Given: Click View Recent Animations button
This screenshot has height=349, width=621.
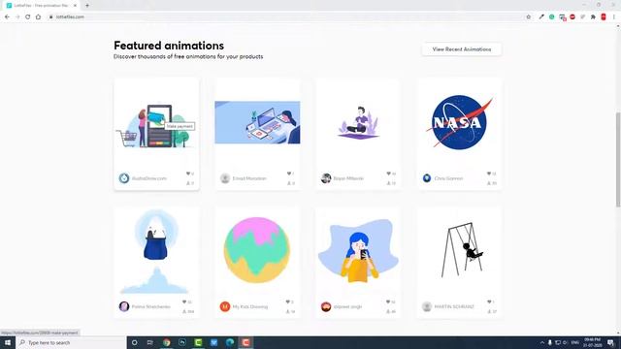Looking at the screenshot, I should (462, 49).
